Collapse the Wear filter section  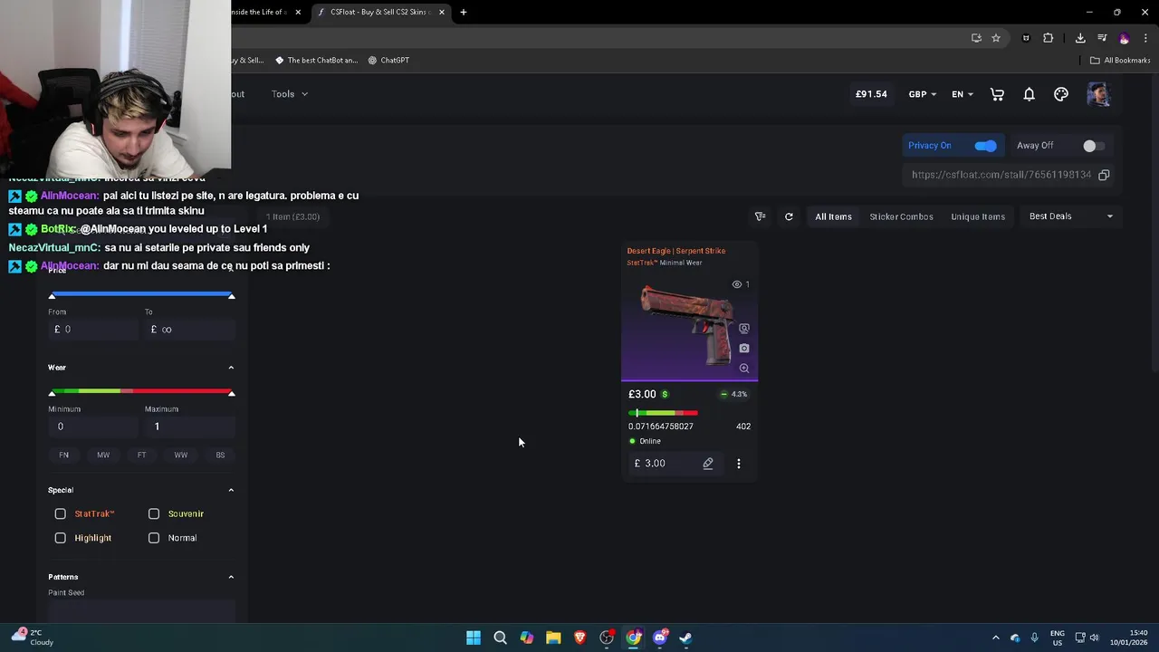[231, 368]
